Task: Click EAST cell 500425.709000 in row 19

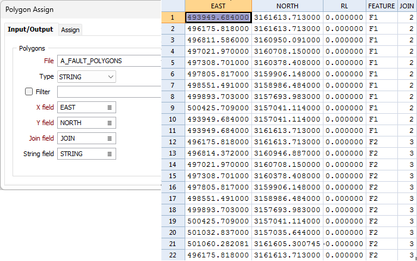Action: click(219, 221)
